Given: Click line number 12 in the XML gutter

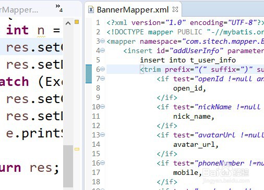Looking at the screenshot, I should pyautogui.click(x=96, y=125).
